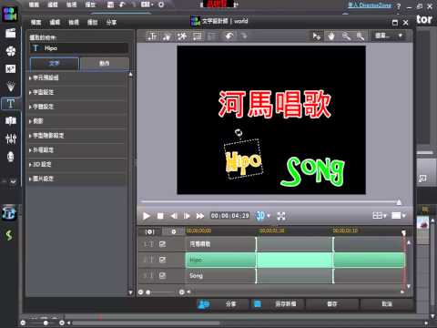437x328 pixels.
Task: Stop the preview playback
Action: coord(160,216)
